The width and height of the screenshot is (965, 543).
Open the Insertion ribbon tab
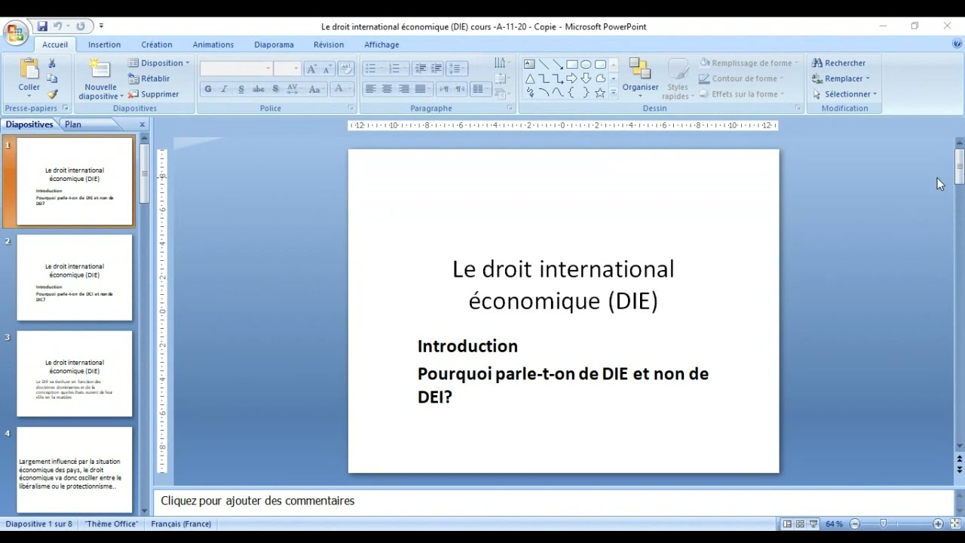pos(104,44)
